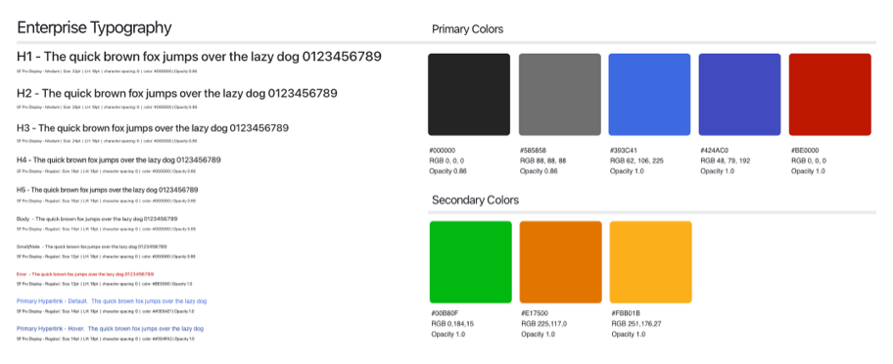Click the Primary Colors heading

click(x=468, y=29)
